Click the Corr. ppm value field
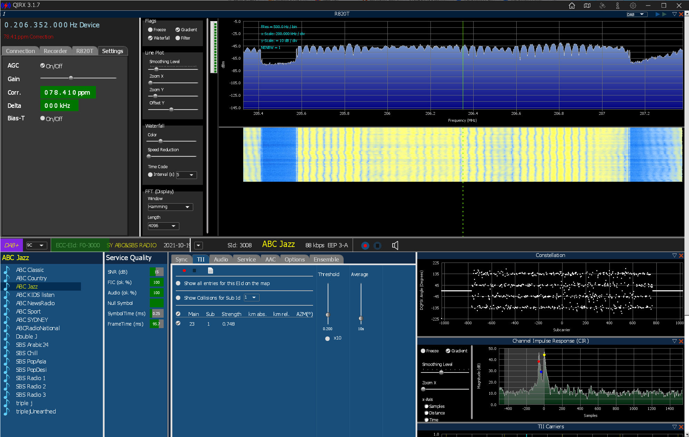The width and height of the screenshot is (689, 437). tap(68, 93)
